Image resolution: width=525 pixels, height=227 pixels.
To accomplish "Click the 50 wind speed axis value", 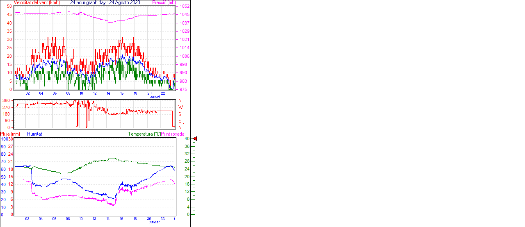I will (x=9, y=7).
